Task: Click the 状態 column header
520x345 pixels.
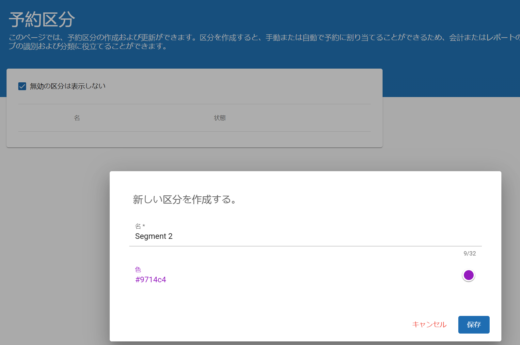Action: click(220, 118)
